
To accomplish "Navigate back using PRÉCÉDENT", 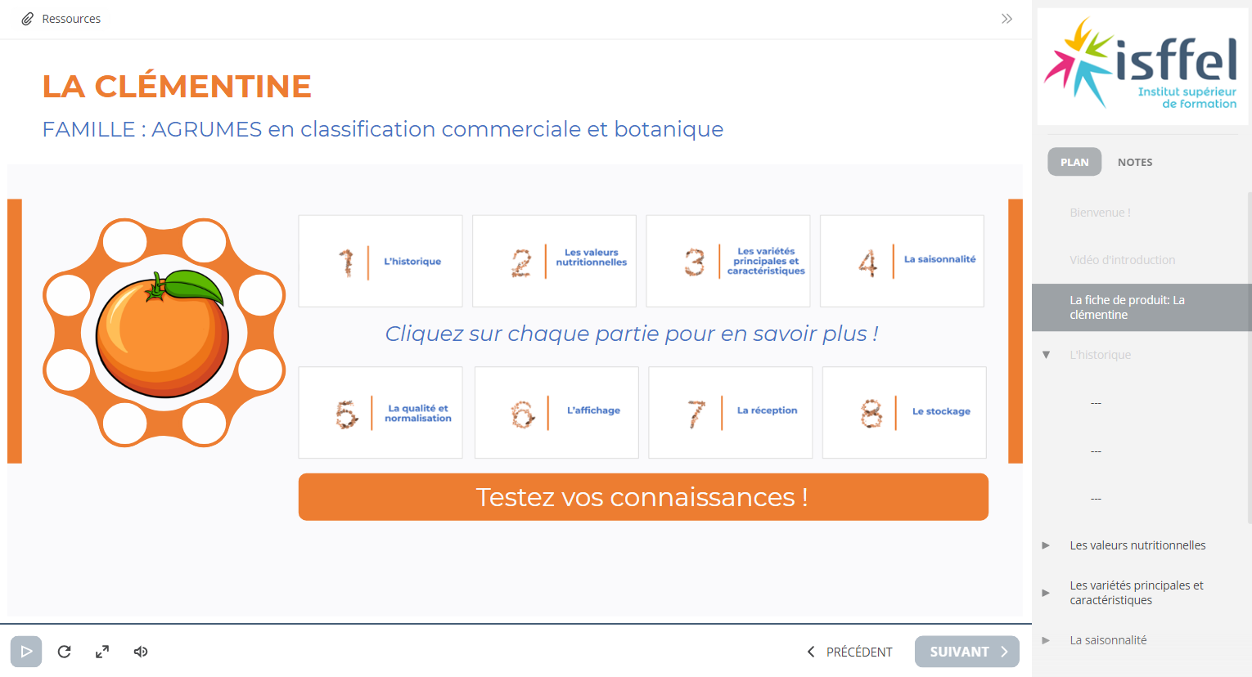I will coord(851,652).
